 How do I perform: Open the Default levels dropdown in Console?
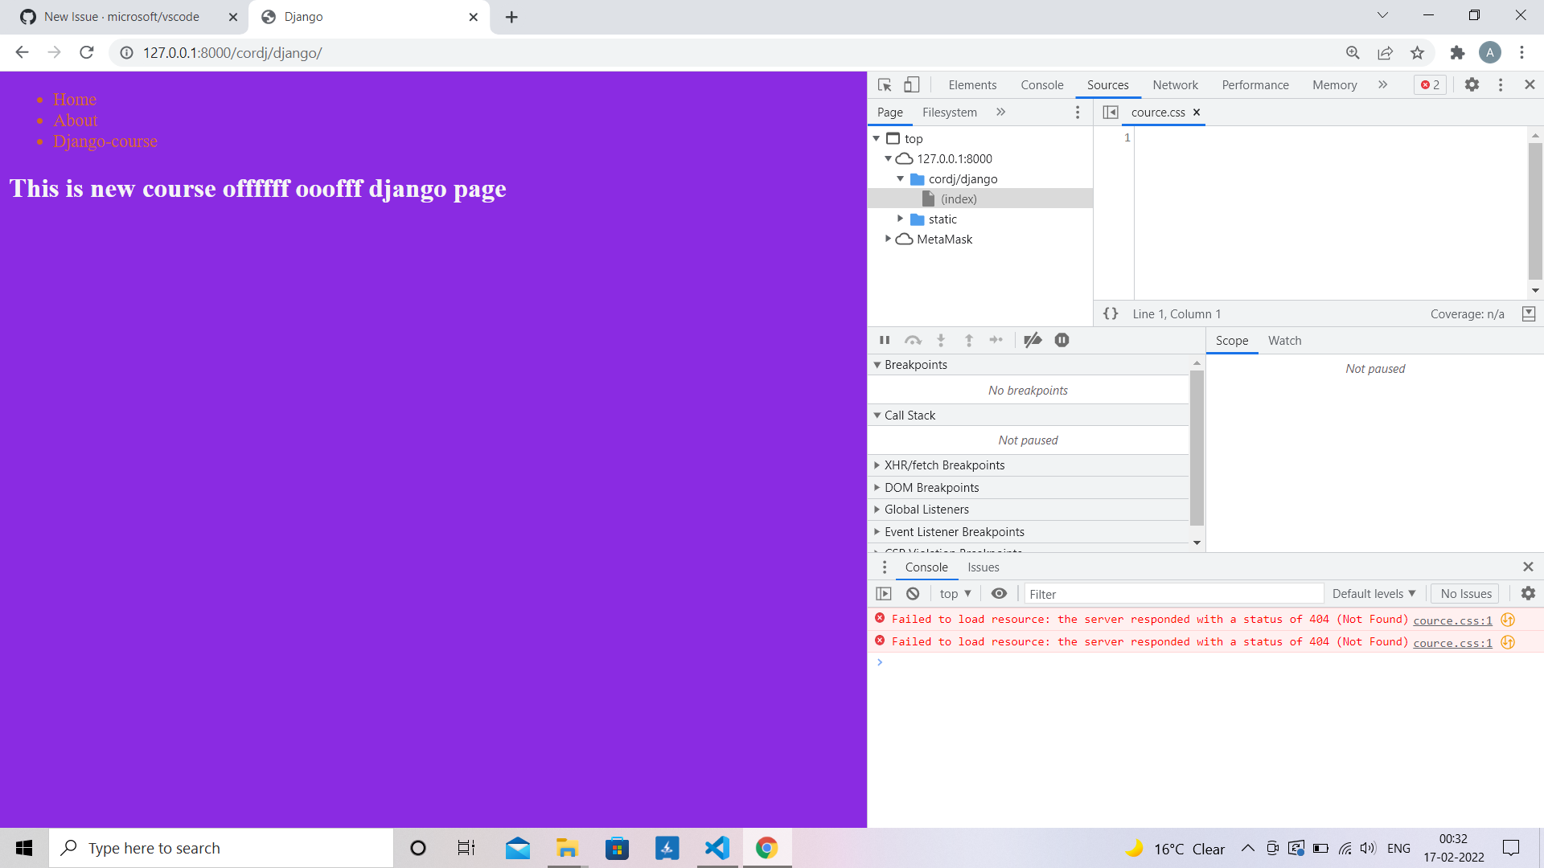pyautogui.click(x=1374, y=593)
